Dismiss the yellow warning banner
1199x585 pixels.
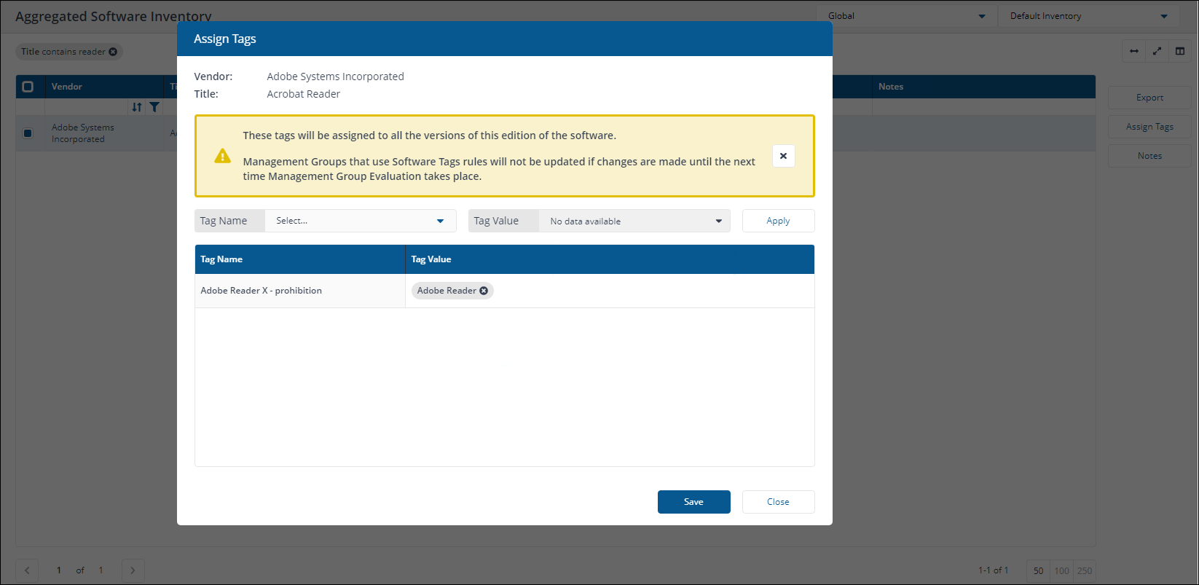tap(783, 156)
